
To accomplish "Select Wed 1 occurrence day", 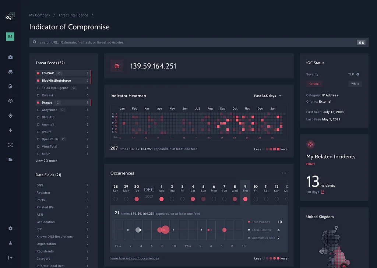I will 162,193.
